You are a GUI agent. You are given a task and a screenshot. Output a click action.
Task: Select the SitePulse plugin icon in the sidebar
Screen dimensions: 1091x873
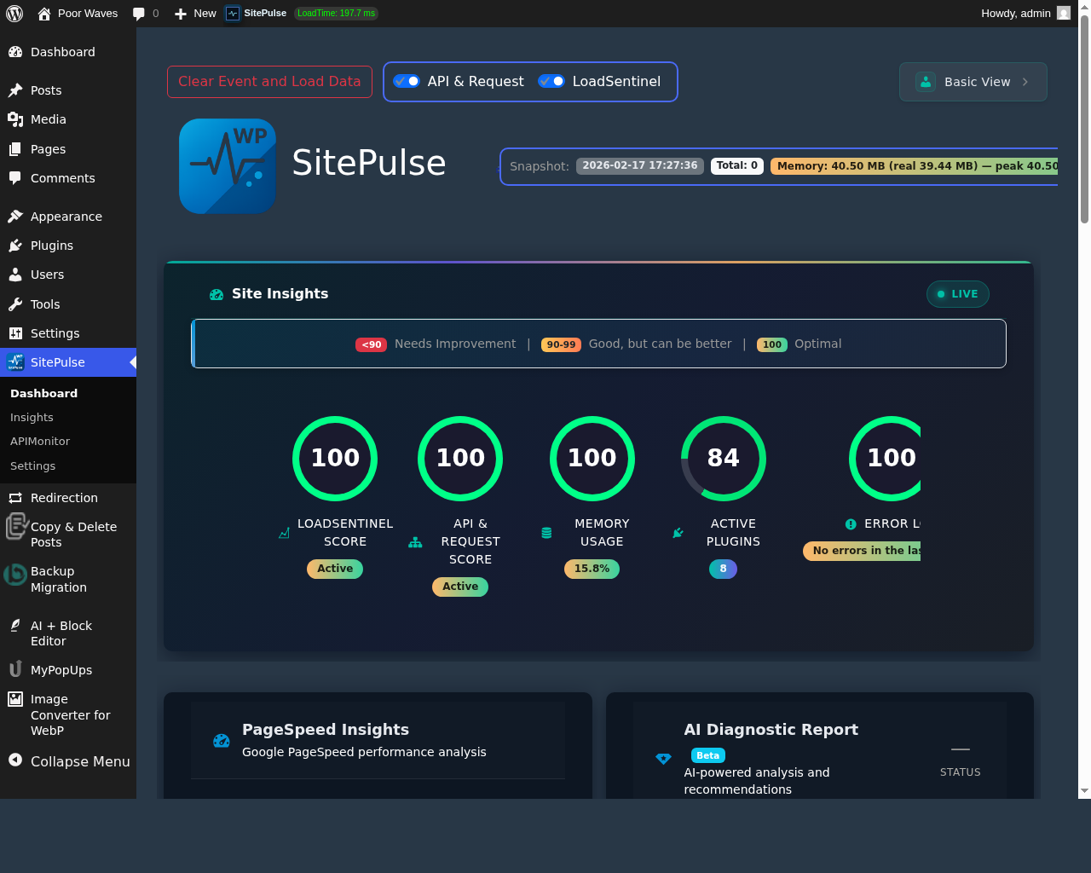click(15, 361)
